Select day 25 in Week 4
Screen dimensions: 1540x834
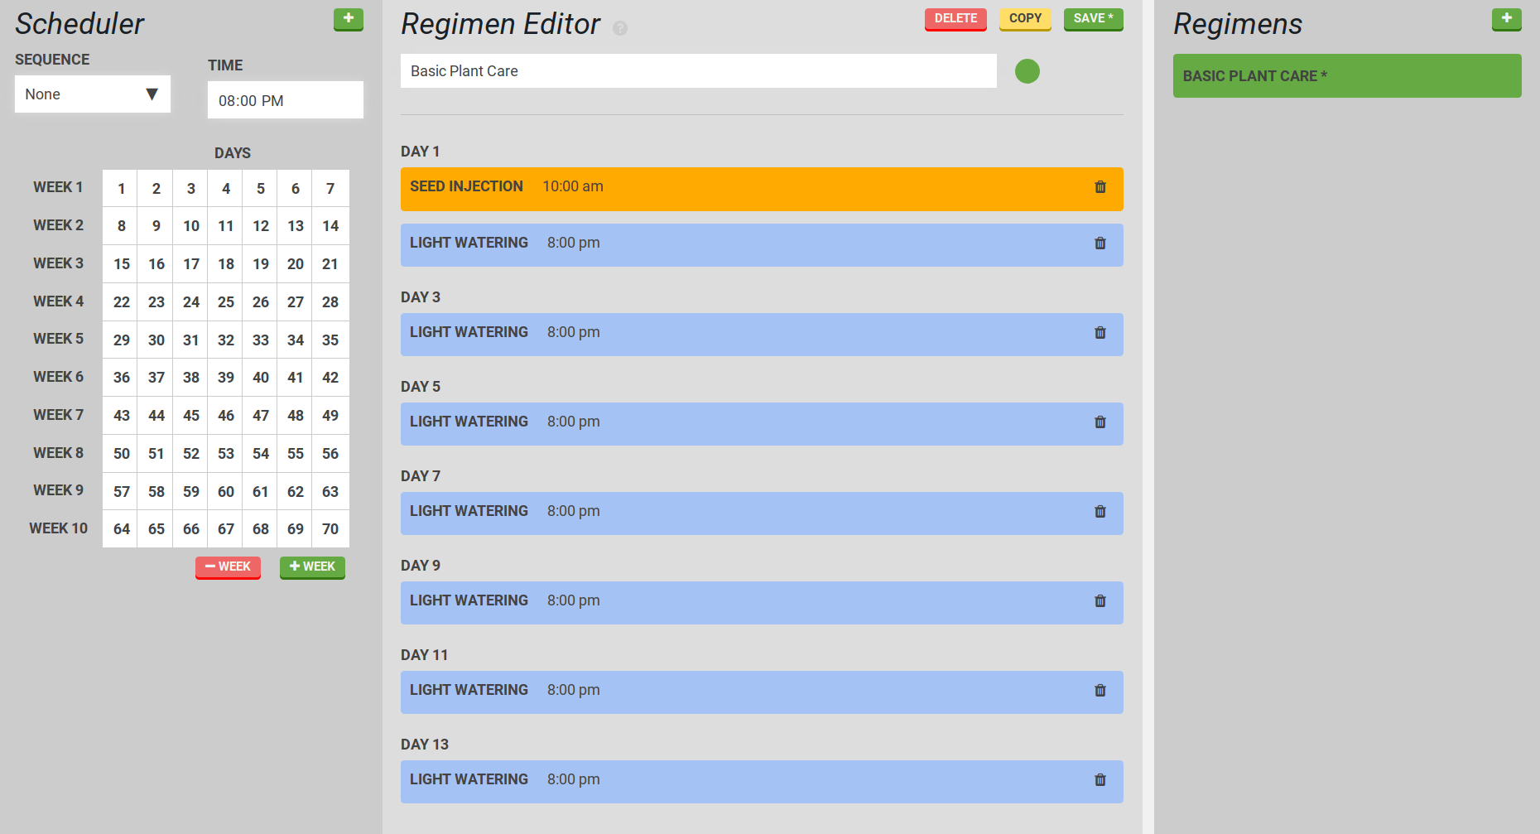(226, 302)
